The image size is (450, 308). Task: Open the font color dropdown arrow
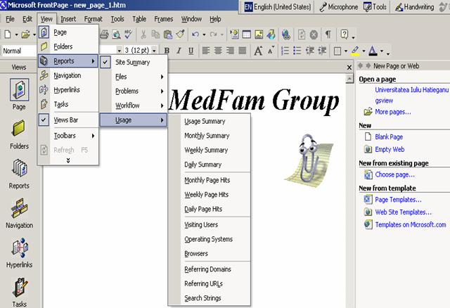(382, 51)
